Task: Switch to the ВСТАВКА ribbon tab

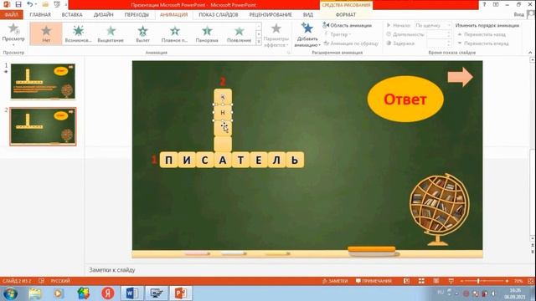Action: (72, 15)
